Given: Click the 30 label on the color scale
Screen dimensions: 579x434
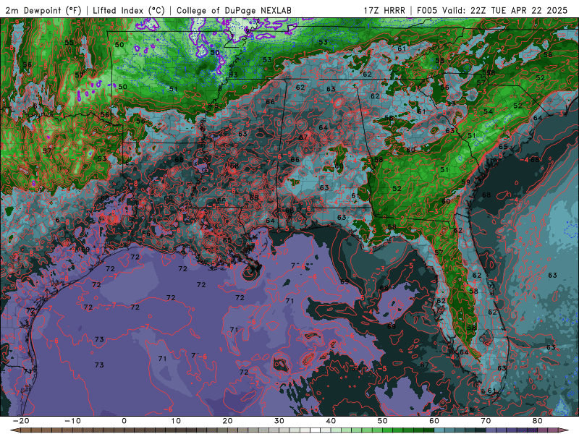Looking at the screenshot, I should [x=279, y=421].
